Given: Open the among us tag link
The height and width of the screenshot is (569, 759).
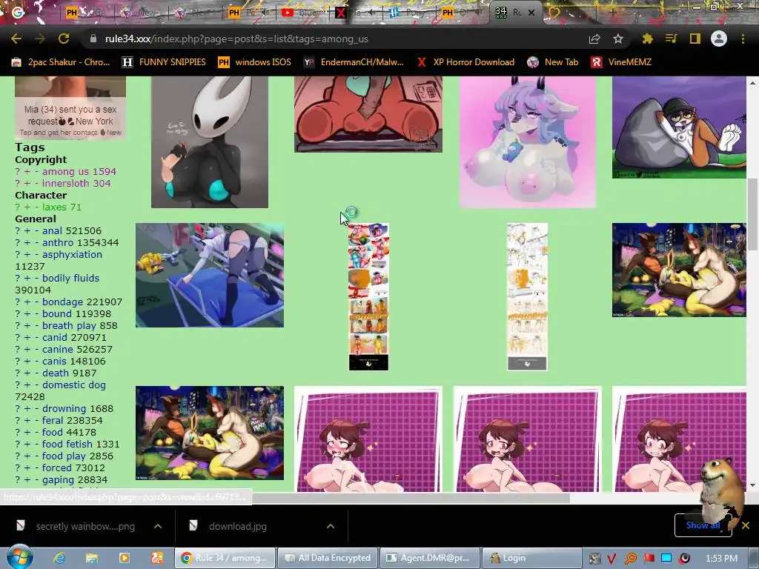Looking at the screenshot, I should tap(66, 171).
